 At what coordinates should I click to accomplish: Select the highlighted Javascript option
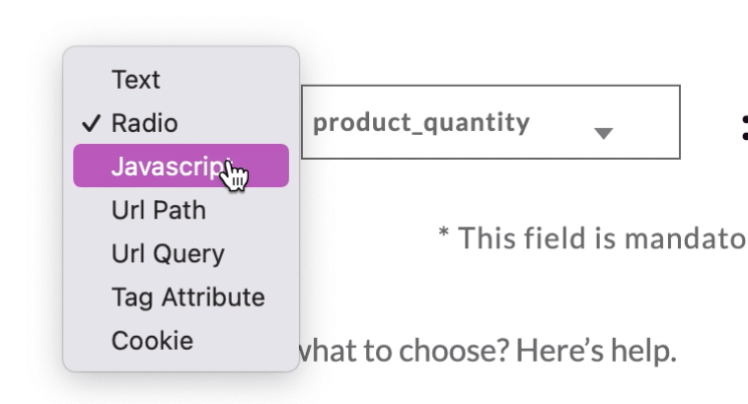181,166
